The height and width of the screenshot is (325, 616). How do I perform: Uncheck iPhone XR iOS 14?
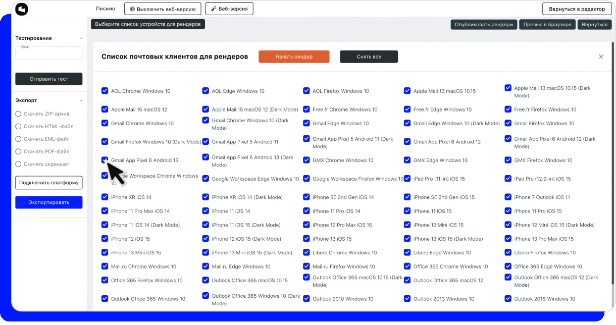pyautogui.click(x=105, y=197)
